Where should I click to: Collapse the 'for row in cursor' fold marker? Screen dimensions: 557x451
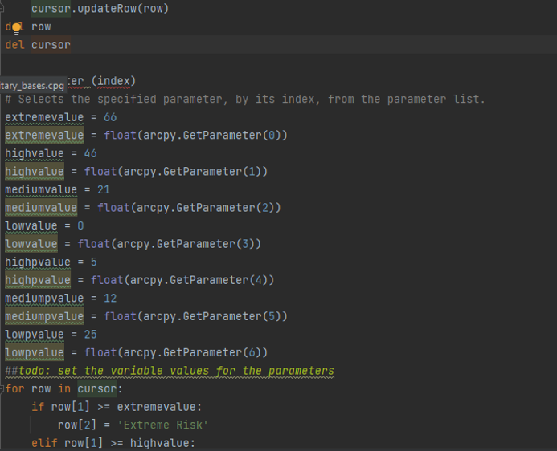click(2, 388)
